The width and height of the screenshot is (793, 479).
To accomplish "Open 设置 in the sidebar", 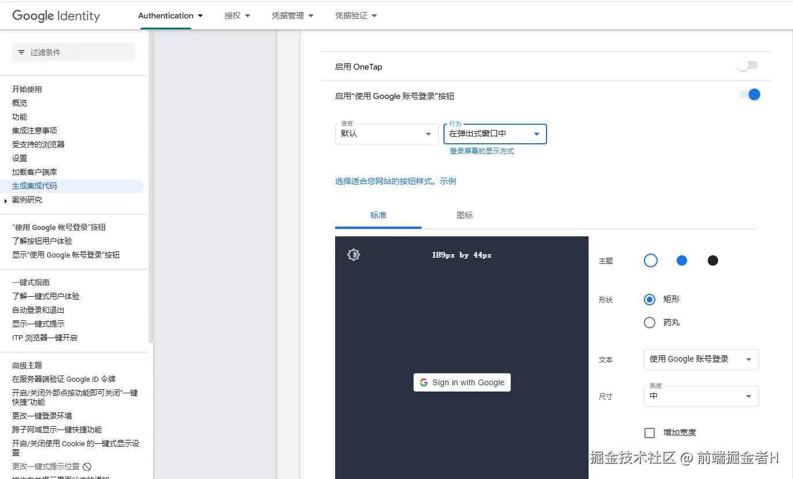I will pyautogui.click(x=20, y=158).
